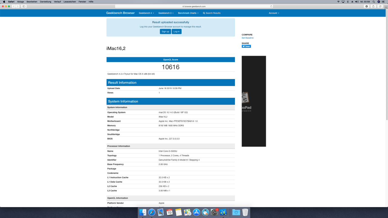Open the Bearbeiten menu

pos(32,2)
